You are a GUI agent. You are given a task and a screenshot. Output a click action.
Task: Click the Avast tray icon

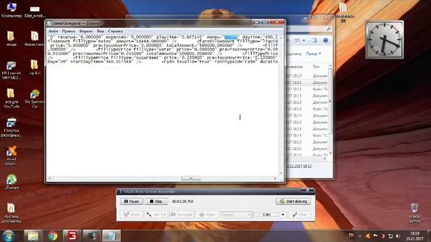368,236
